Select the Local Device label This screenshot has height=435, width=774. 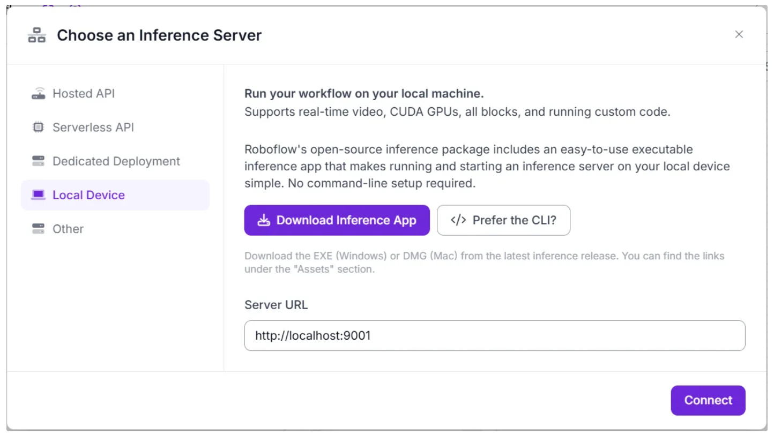click(88, 195)
